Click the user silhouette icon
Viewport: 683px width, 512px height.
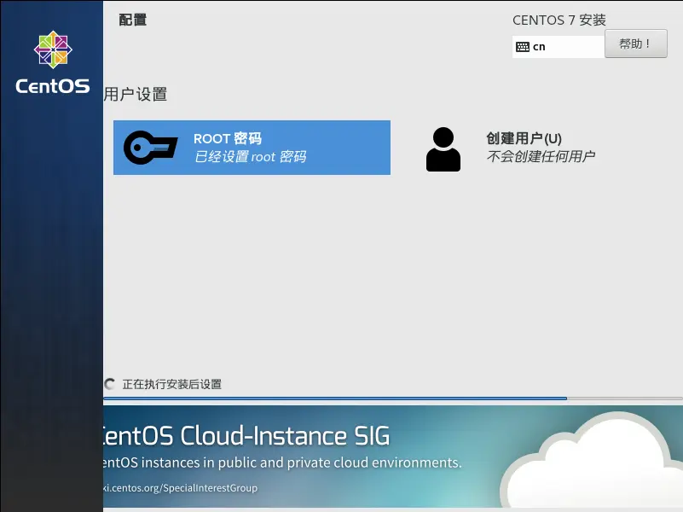(x=443, y=149)
